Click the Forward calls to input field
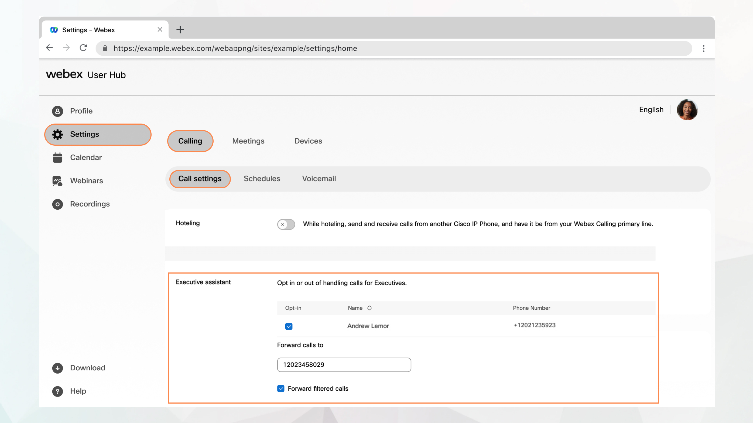The height and width of the screenshot is (423, 753). (344, 364)
